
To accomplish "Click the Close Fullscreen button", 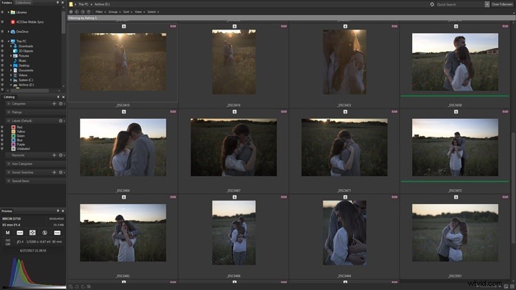I will (502, 4).
